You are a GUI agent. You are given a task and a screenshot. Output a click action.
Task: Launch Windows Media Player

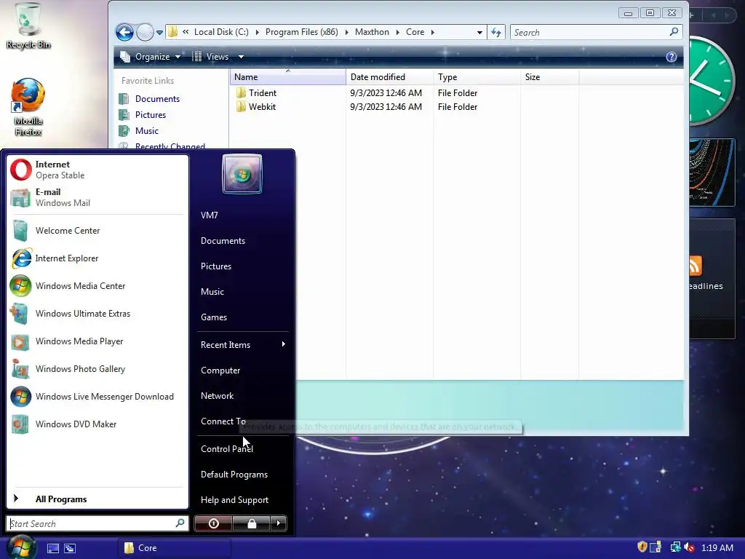(x=97, y=341)
